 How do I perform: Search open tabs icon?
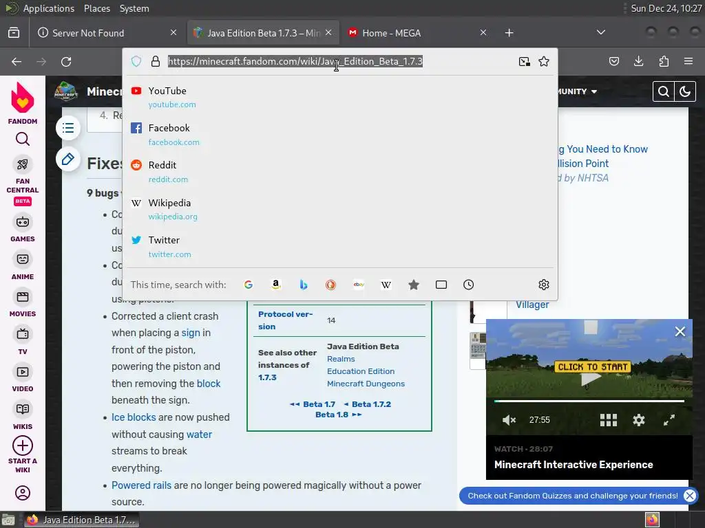coord(441,285)
